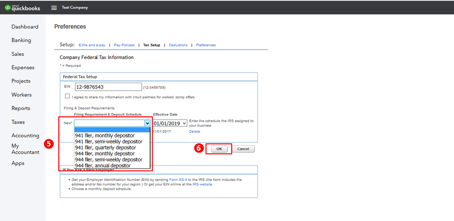Open Dashboard in the sidebar
The height and width of the screenshot is (221, 454).
[25, 27]
